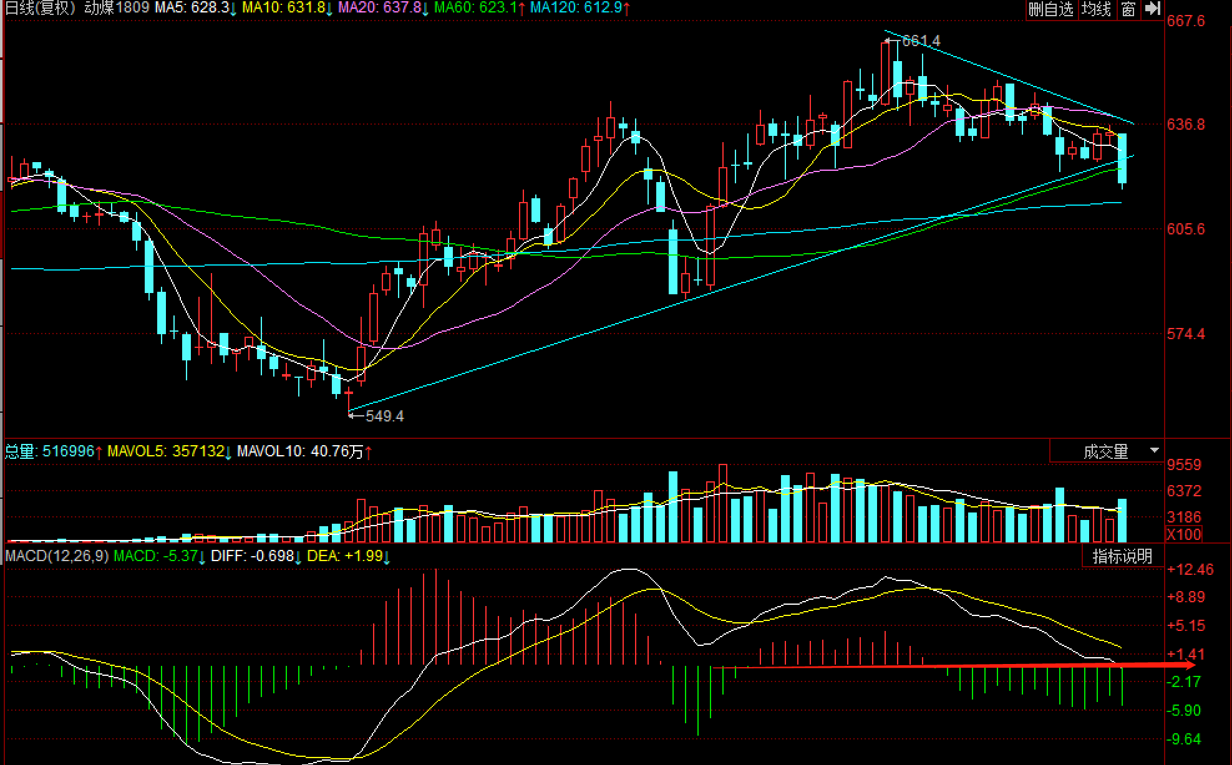
Task: Click the +1.41 MACD axis label
Action: click(x=1186, y=655)
